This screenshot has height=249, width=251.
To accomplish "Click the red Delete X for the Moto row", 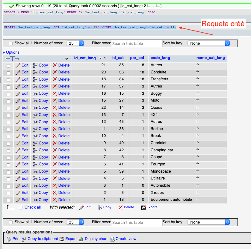I will 55,101.
